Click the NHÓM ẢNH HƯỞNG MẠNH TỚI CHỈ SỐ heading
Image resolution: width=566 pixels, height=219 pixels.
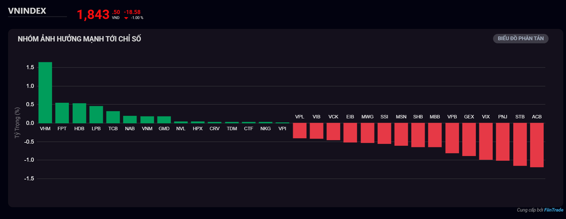pyautogui.click(x=79, y=39)
